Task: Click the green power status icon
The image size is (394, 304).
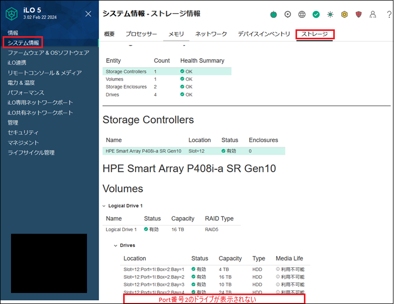Action: (273, 15)
